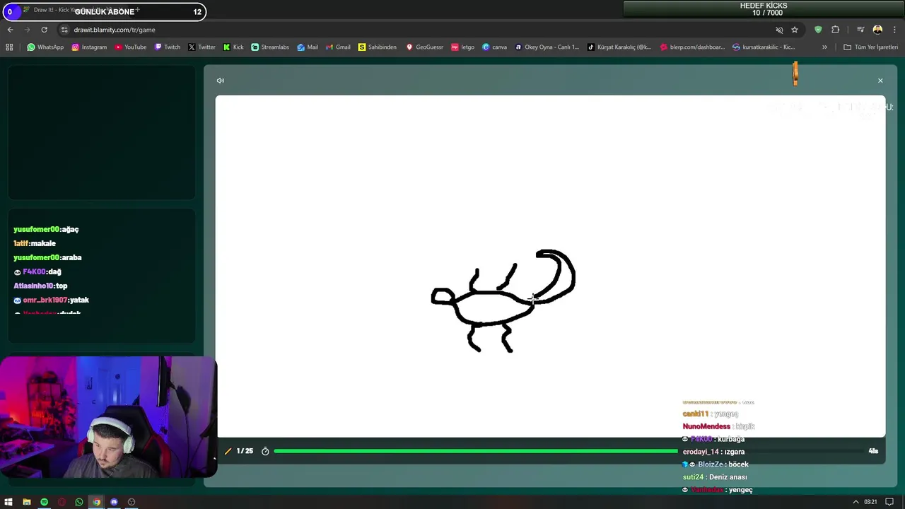
Task: Open the Kürşat Karakılıç TikTok bookmark
Action: click(619, 47)
